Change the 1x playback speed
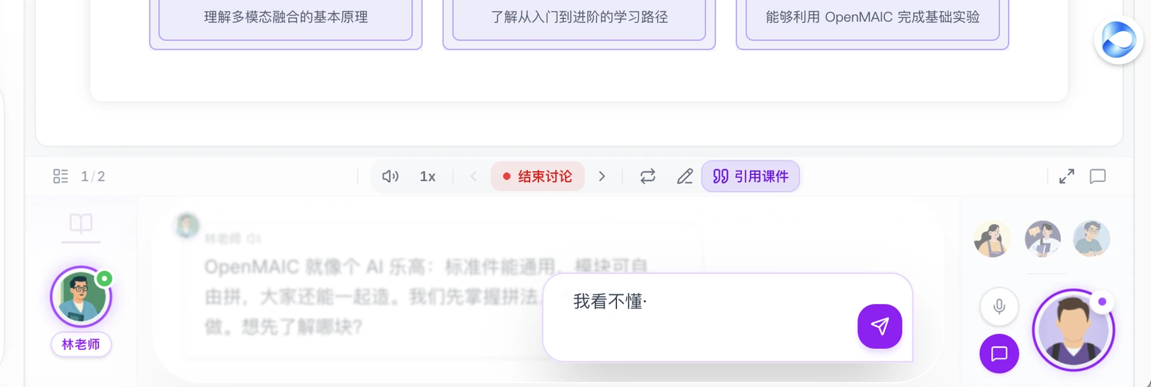The image size is (1151, 387). (428, 176)
